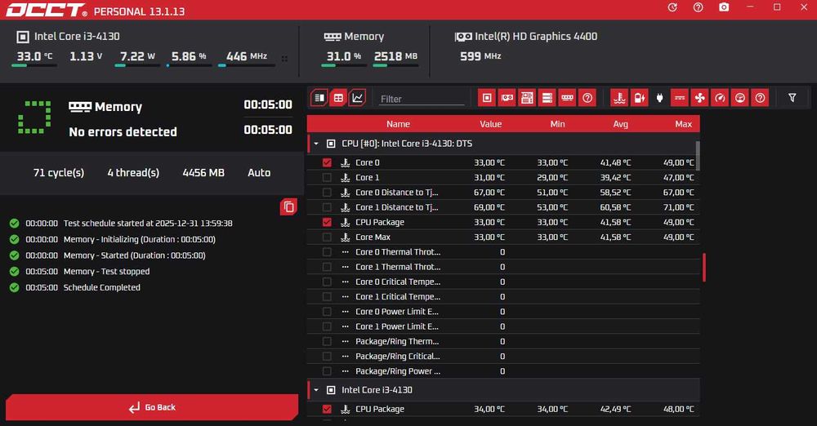
Task: Open help from the title bar
Action: 699,7
